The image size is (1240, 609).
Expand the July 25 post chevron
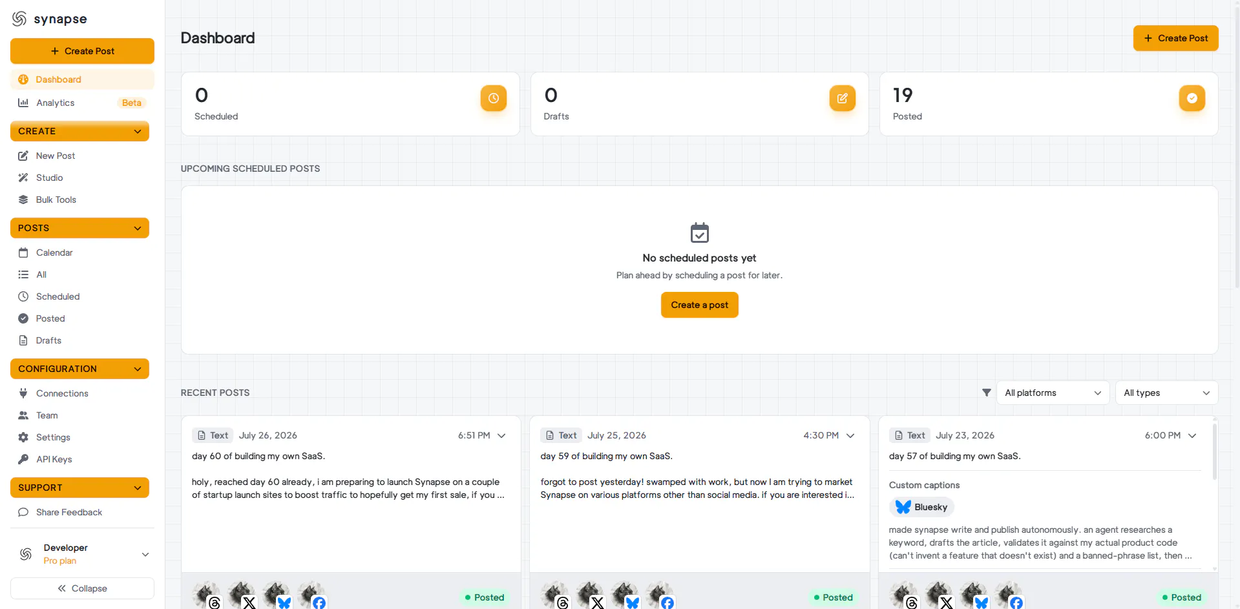tap(850, 435)
